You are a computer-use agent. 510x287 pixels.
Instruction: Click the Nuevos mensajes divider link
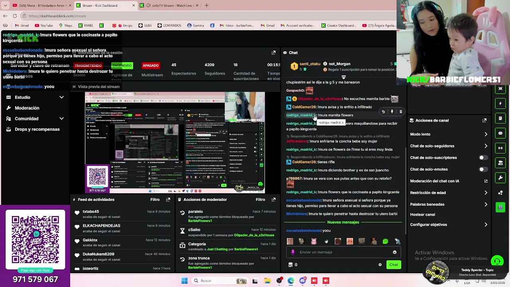[x=343, y=222]
